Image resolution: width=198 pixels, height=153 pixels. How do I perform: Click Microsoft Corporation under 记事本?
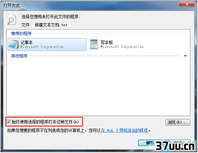[42, 47]
